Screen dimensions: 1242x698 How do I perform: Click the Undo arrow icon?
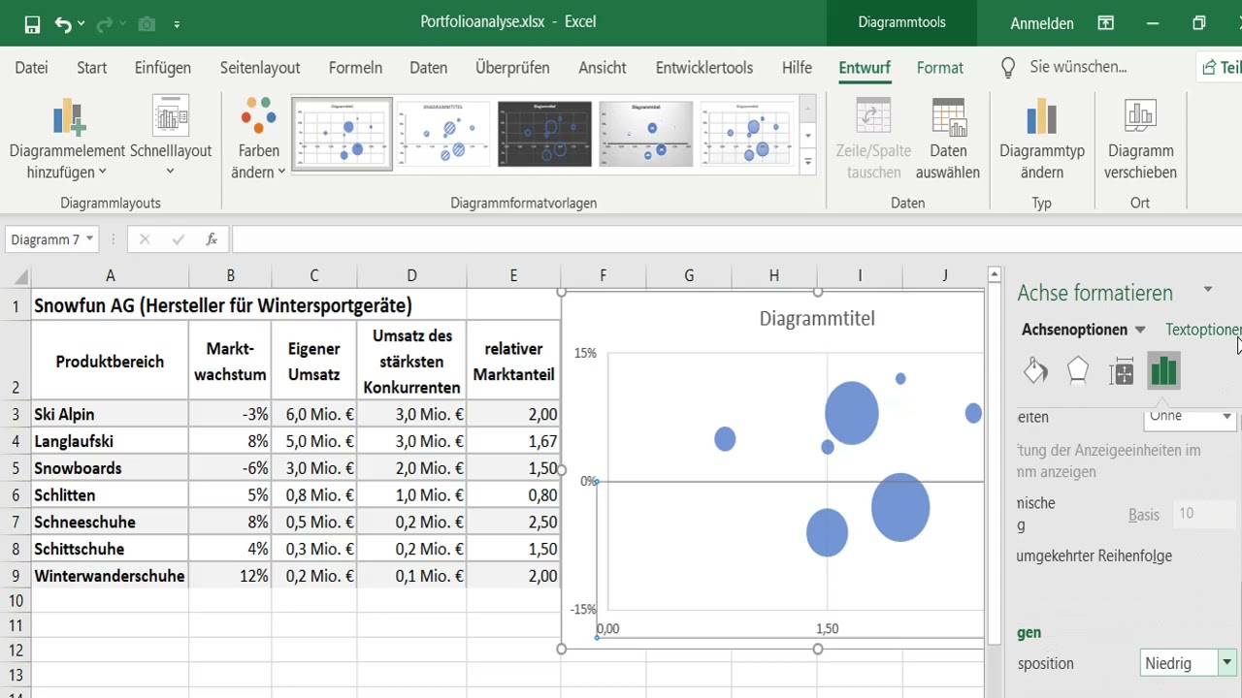63,23
